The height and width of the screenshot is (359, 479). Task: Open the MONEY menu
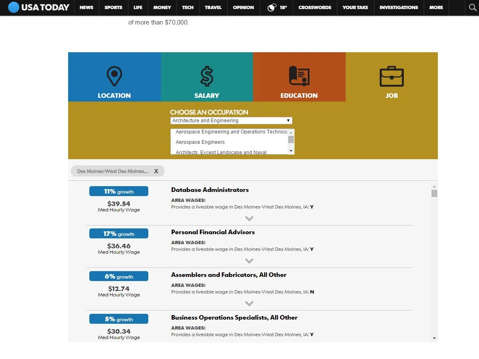tap(162, 7)
